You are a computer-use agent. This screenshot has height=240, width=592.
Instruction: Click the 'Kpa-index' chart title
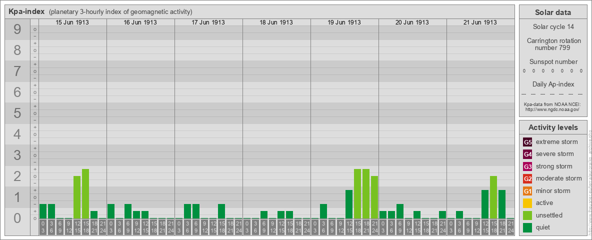tap(26, 11)
